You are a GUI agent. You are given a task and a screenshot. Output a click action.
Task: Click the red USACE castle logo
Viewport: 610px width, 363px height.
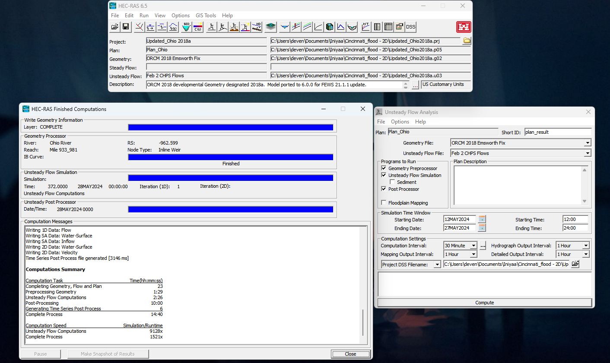click(464, 27)
